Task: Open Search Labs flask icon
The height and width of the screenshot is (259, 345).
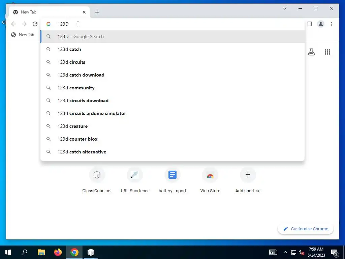Action: click(311, 52)
